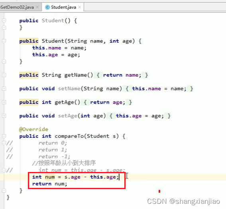Collapse the no-arg Student() constructor fold marker
226x209 pixels.
coord(4,21)
